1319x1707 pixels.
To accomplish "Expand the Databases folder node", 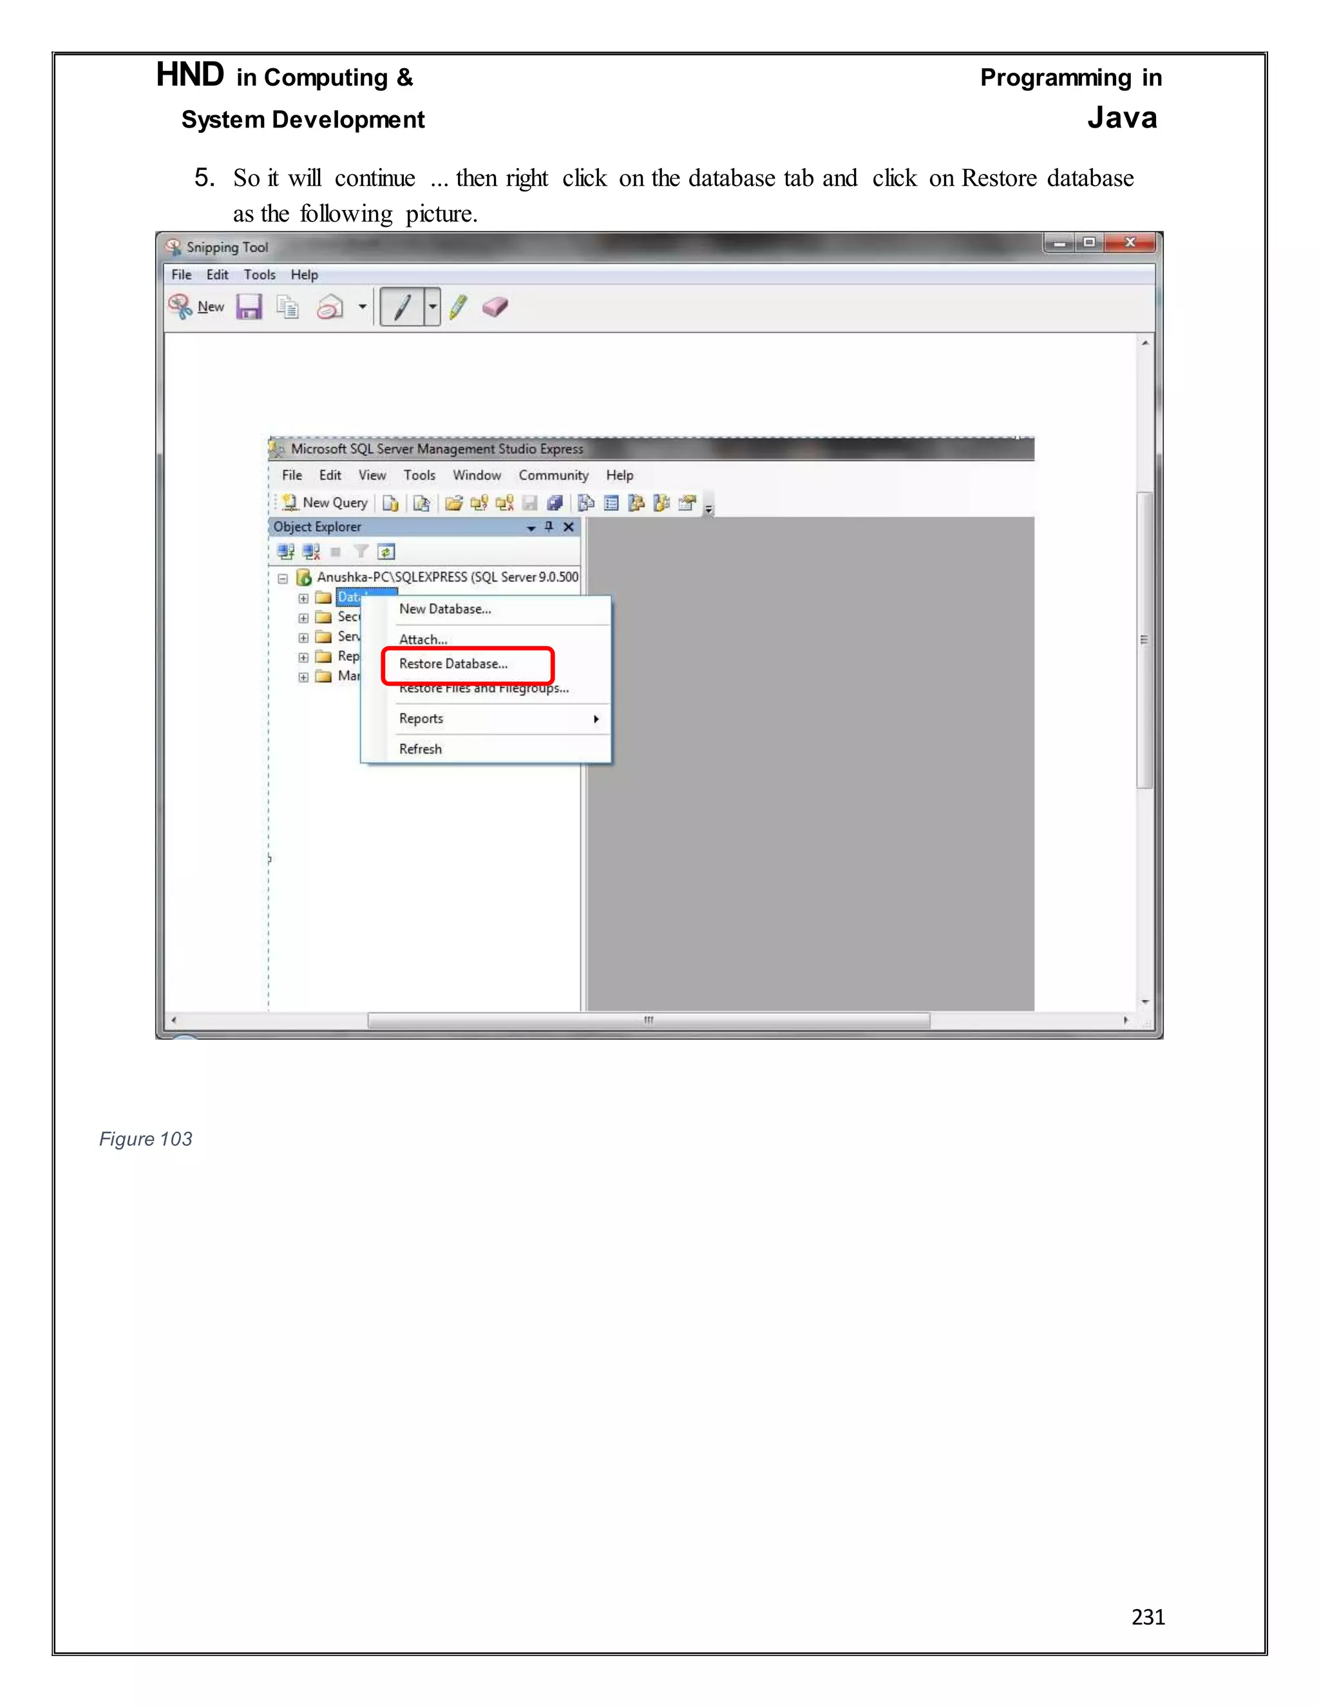I will point(303,598).
